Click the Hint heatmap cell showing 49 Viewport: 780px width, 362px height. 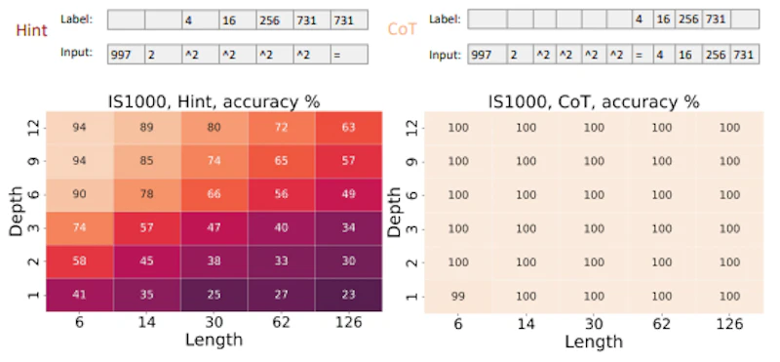tap(348, 195)
